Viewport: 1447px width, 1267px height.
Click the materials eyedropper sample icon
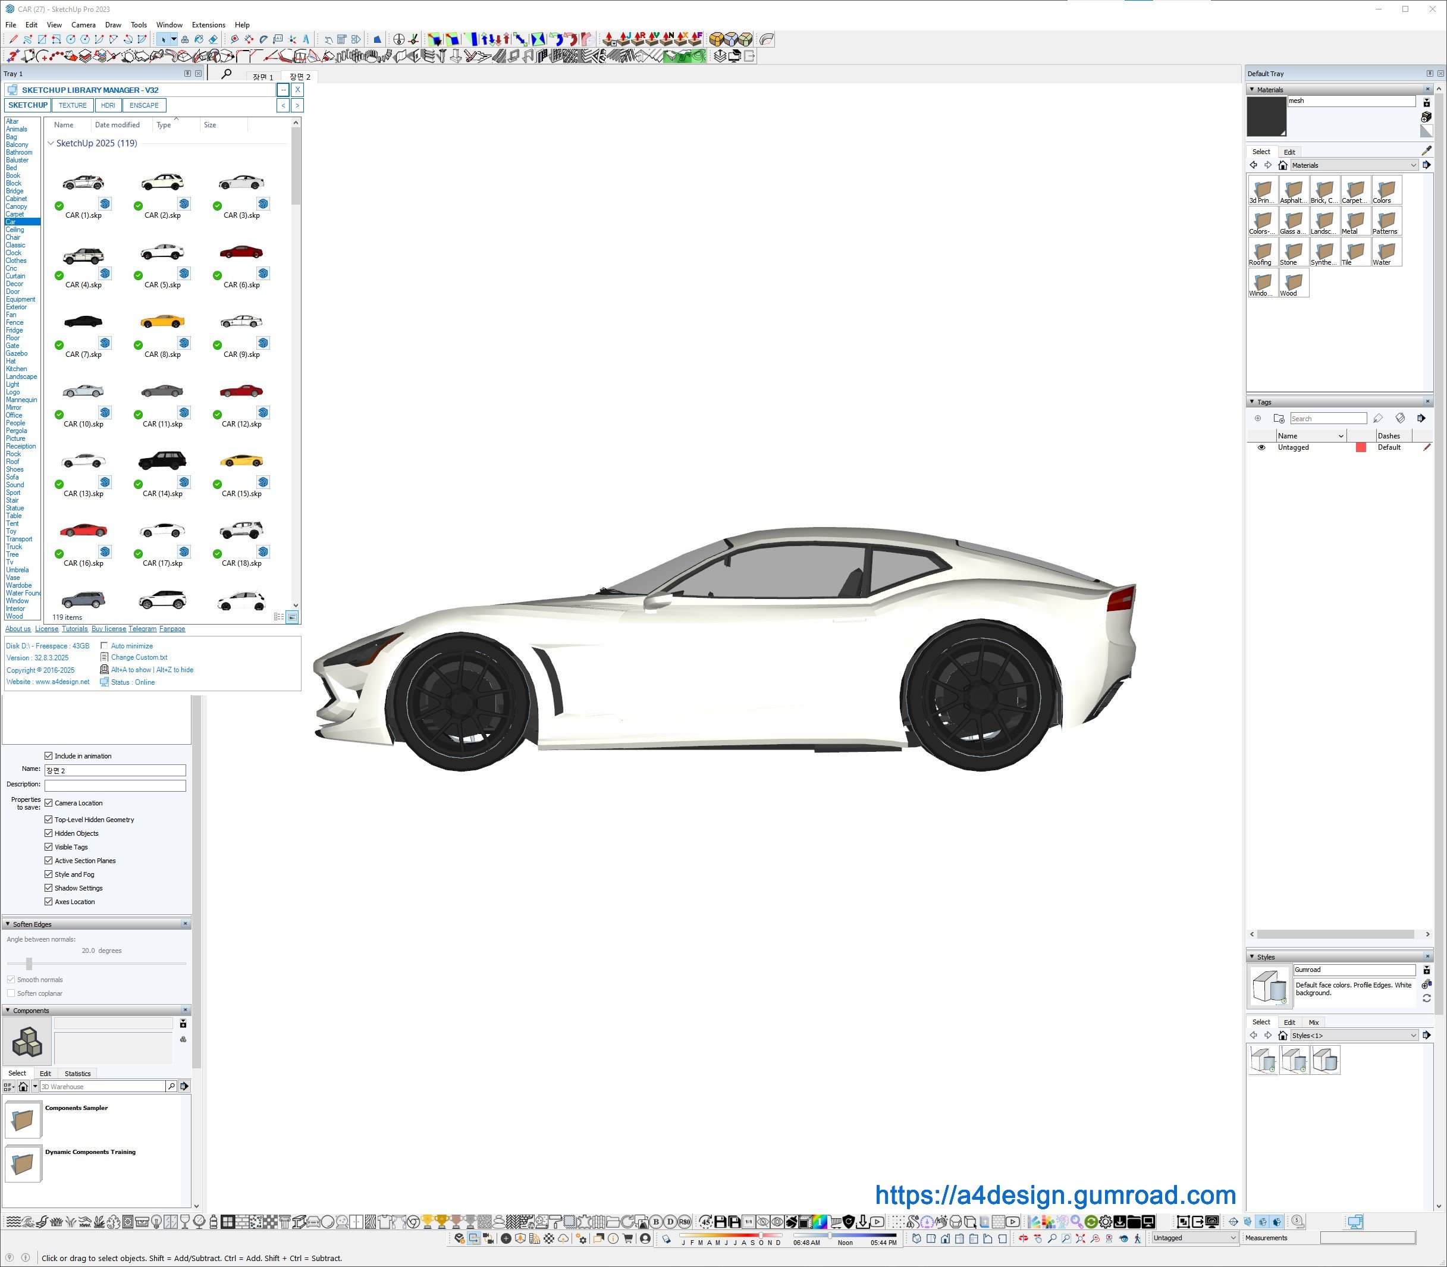point(1427,150)
